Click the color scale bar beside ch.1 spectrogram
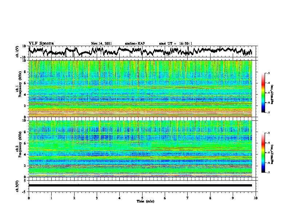The width and height of the screenshot is (288, 222). point(263,93)
